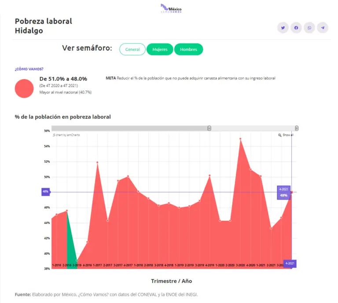Click the "JS chart by amCharts" link
The height and width of the screenshot is (303, 338).
pyautogui.click(x=66, y=135)
